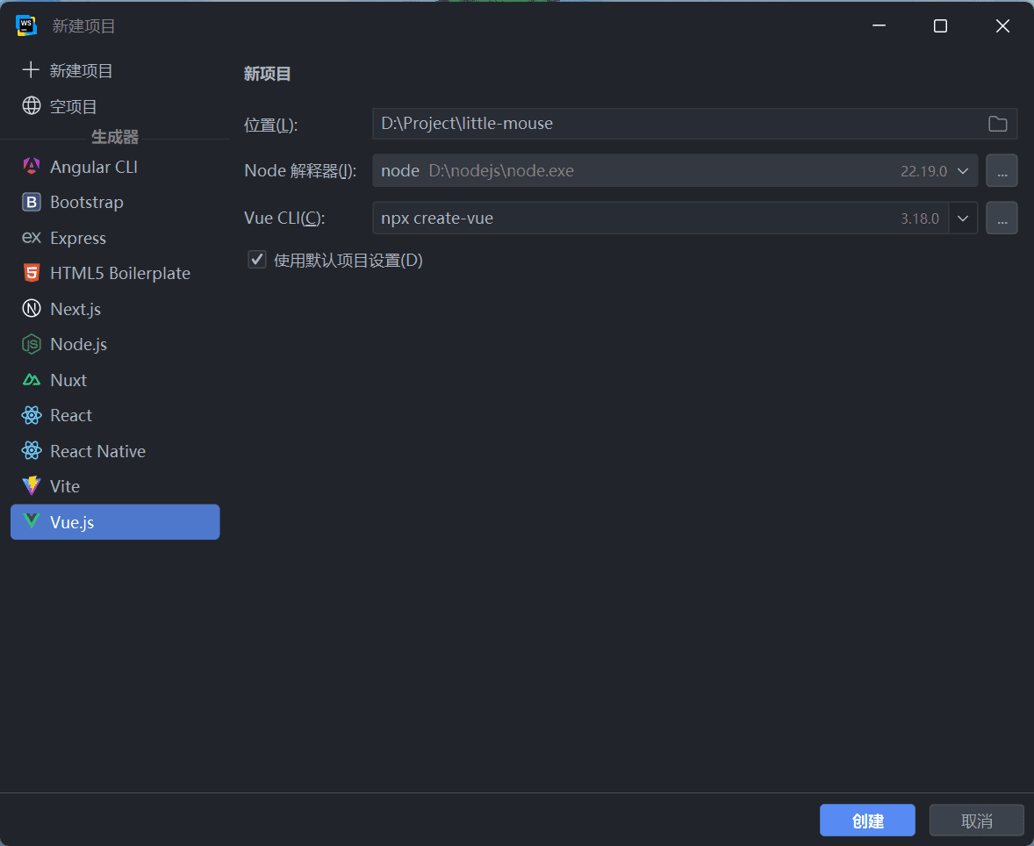Select 新建项目 in the sidebar
The image size is (1034, 846).
pos(81,71)
